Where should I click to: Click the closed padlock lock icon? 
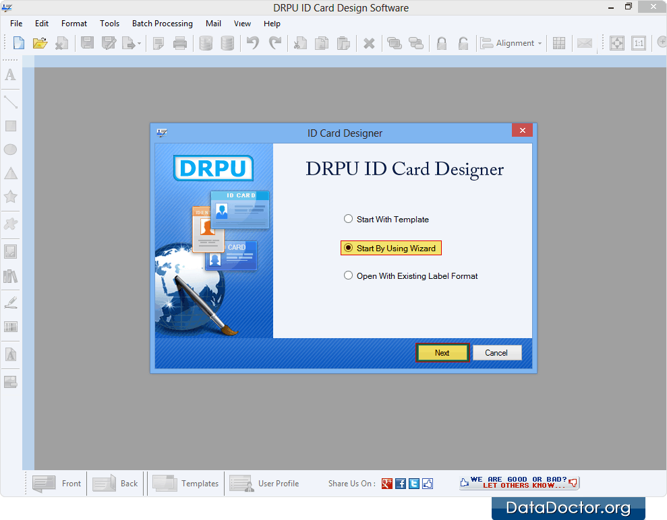tap(442, 43)
